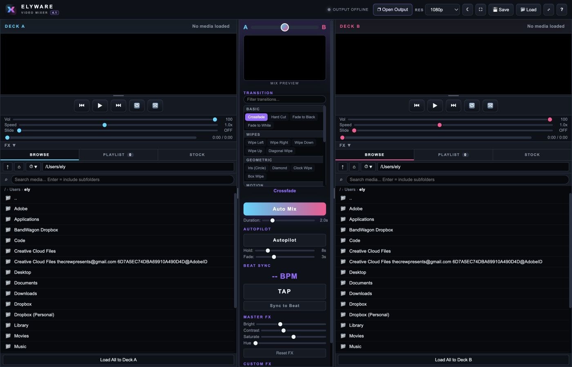
Task: Open Movies folder in Deck B browser
Action: 453,336
